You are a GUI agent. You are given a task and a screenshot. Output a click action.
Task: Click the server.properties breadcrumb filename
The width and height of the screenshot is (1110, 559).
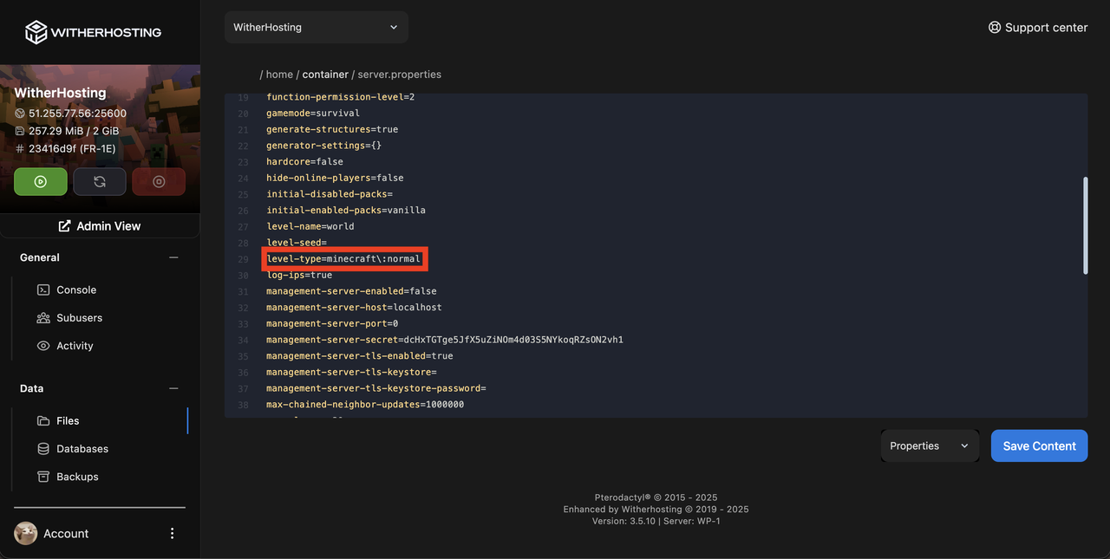[400, 75]
